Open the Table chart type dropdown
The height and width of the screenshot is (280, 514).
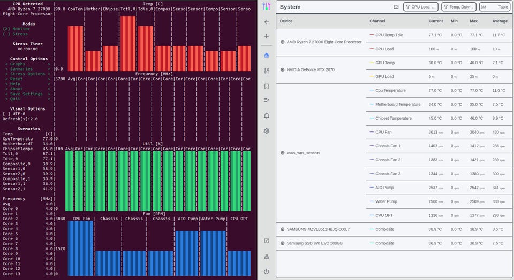[x=495, y=7]
